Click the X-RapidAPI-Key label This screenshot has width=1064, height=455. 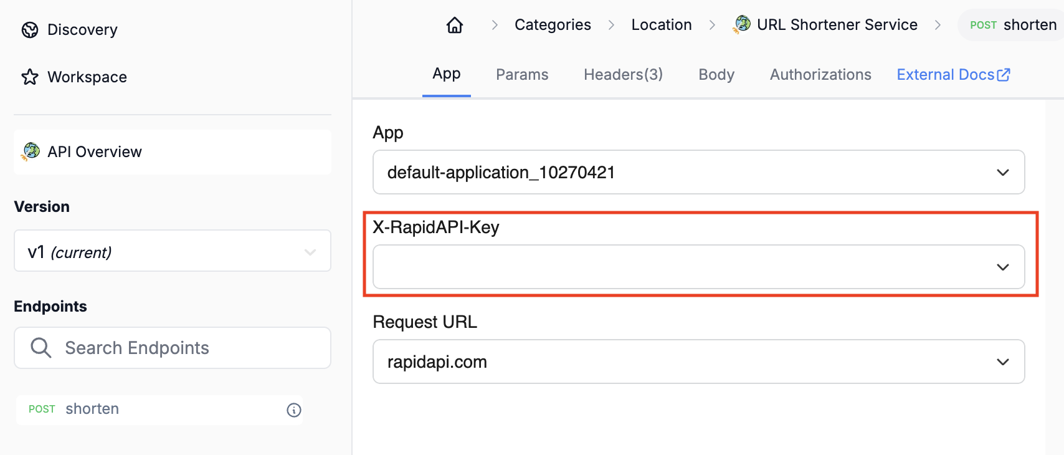click(436, 228)
